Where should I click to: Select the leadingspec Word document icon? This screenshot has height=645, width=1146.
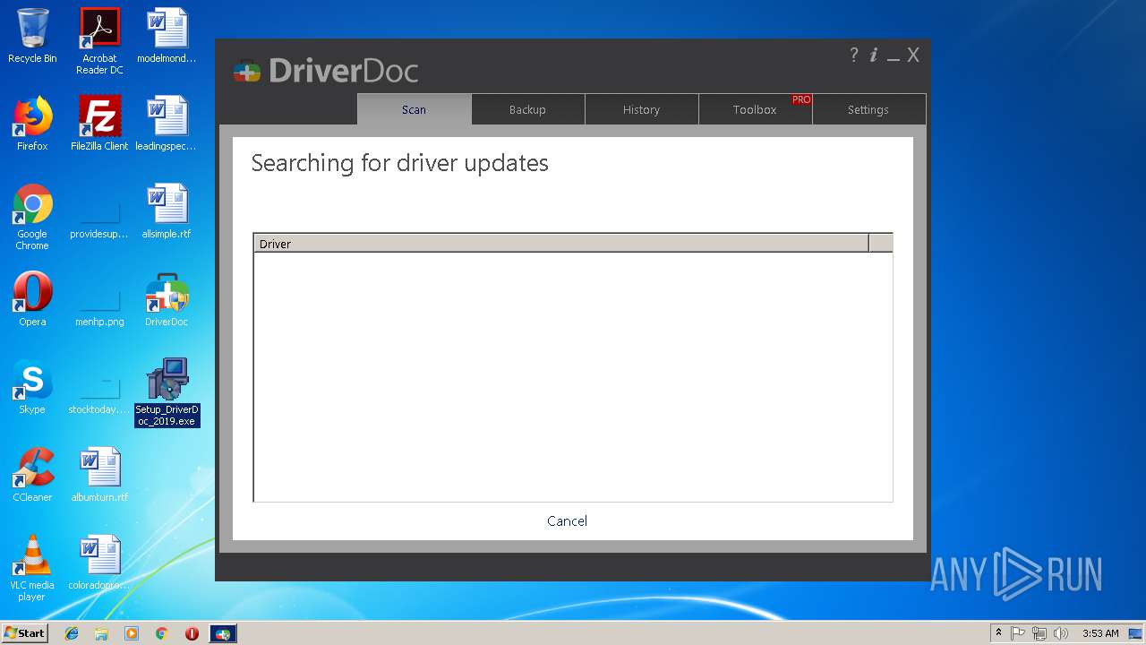167,124
